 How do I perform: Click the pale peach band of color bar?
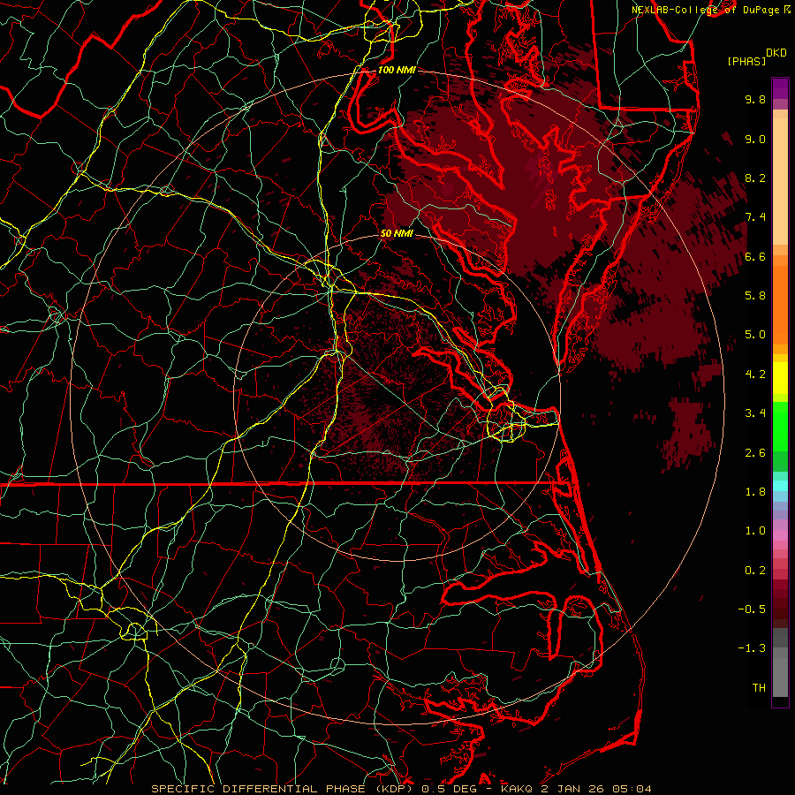pyautogui.click(x=780, y=182)
